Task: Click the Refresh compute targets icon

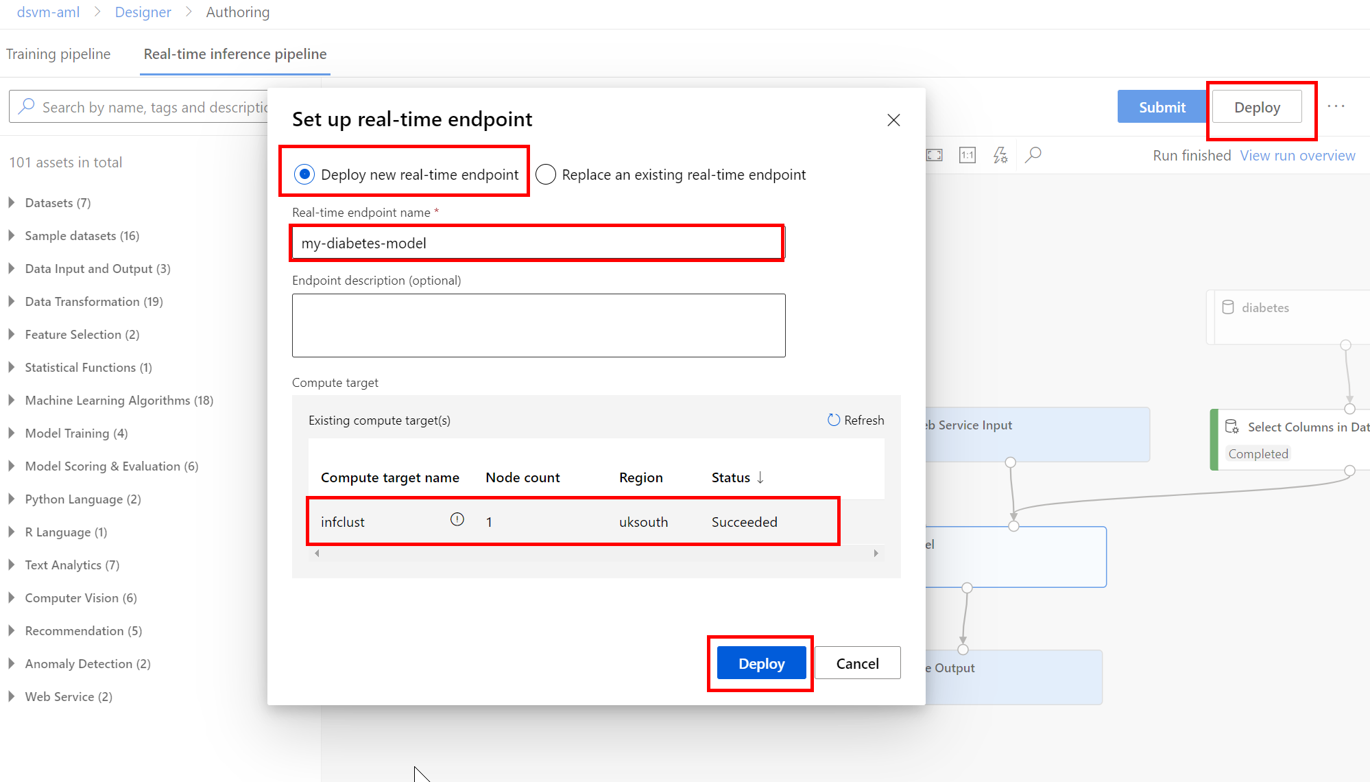Action: [834, 420]
